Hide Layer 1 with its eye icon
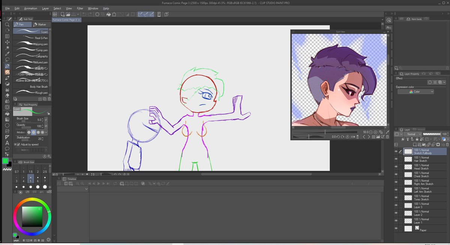Viewport: 450px width, 245px height. (396, 221)
